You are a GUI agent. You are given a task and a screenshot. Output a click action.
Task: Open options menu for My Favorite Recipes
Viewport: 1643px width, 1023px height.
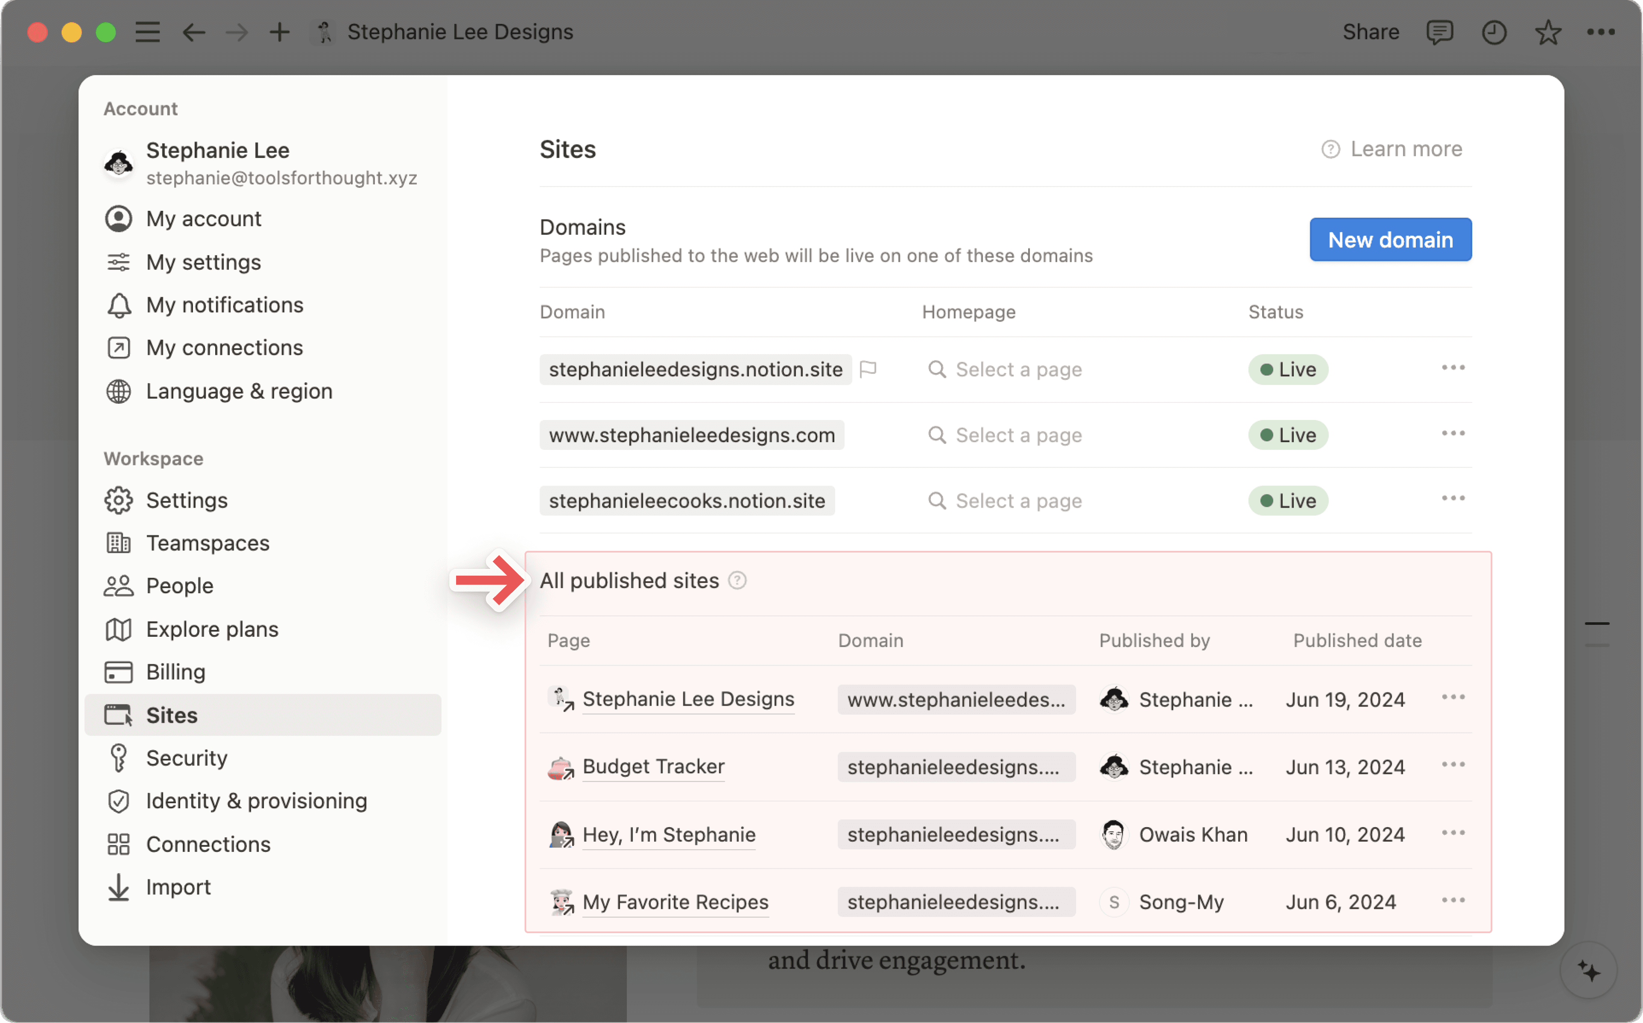[1453, 901]
